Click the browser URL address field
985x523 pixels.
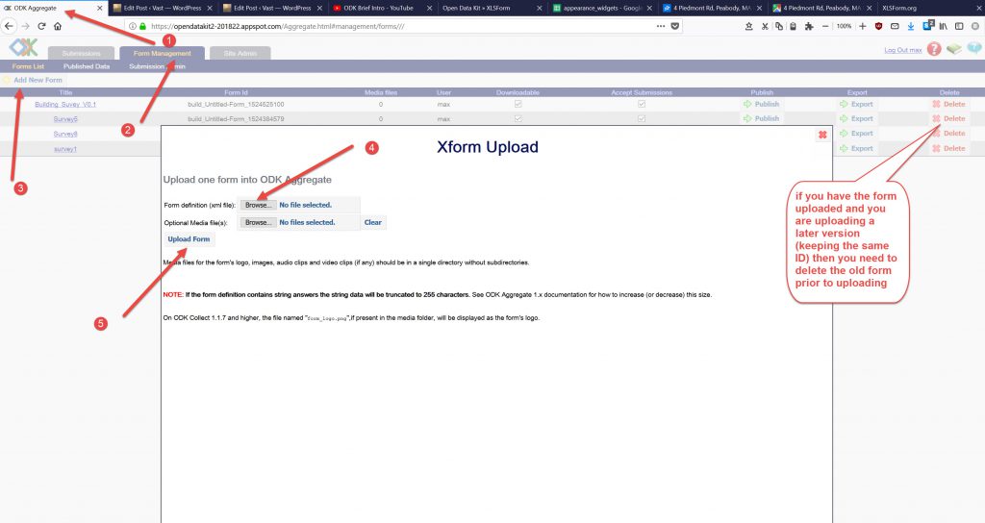point(385,26)
